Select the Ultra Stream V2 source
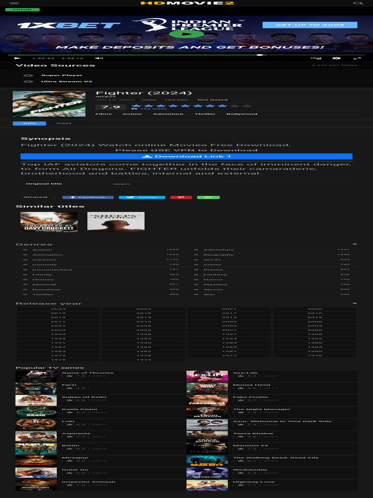 pos(66,82)
